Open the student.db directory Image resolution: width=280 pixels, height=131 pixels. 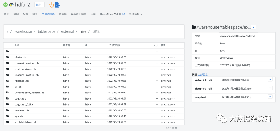(x=22, y=110)
